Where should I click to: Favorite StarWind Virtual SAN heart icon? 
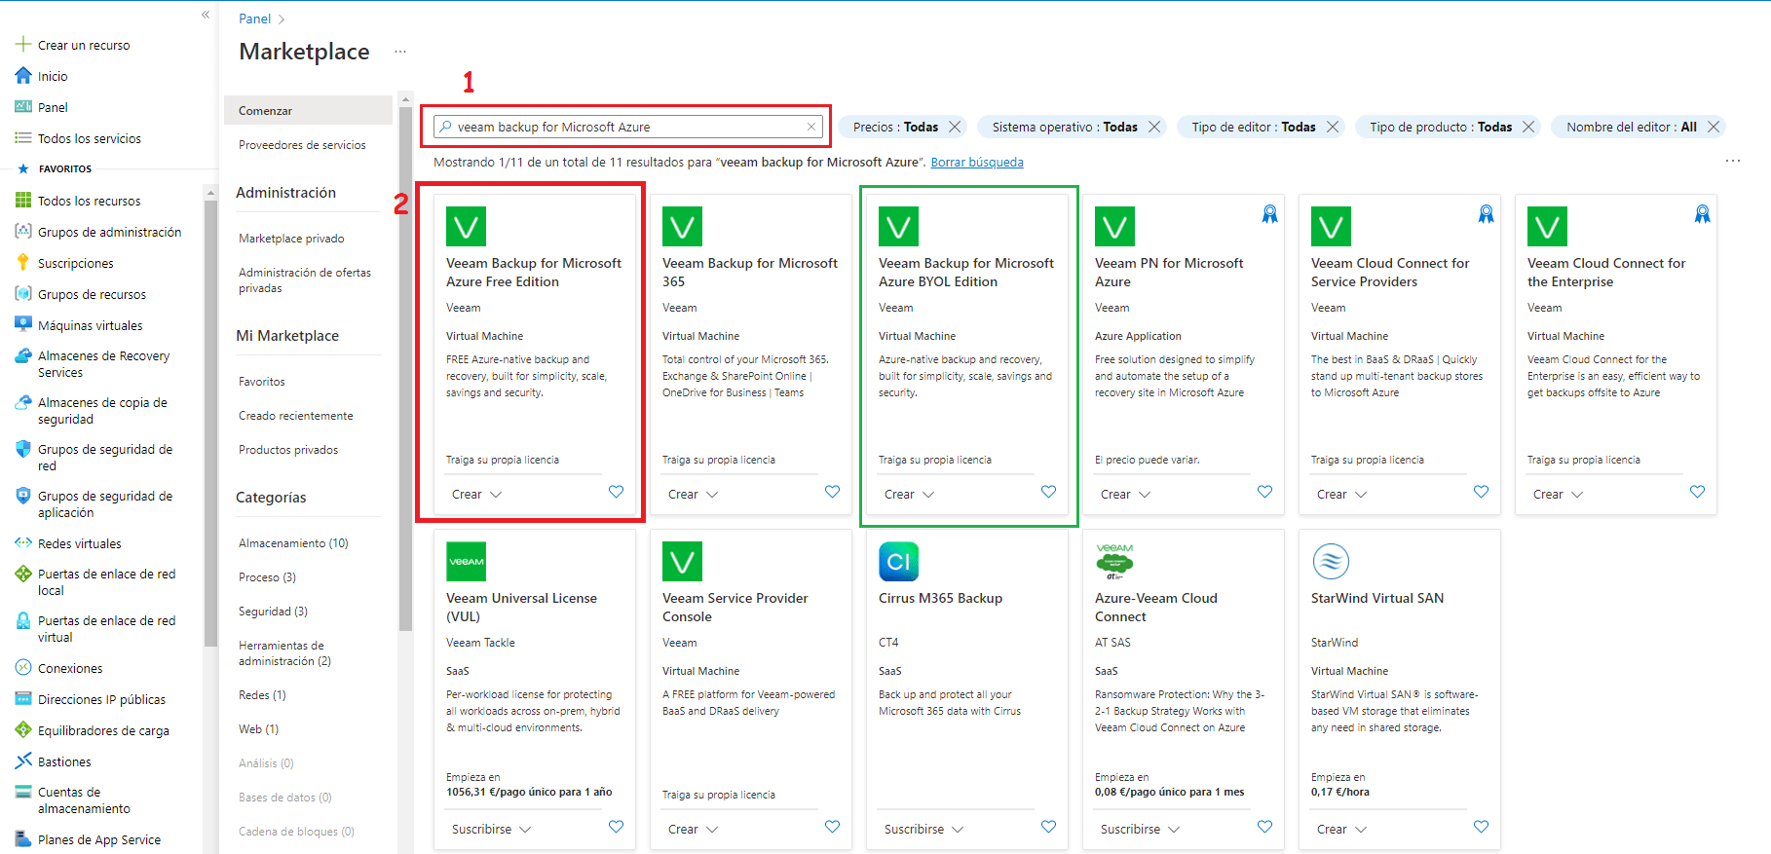pyautogui.click(x=1481, y=827)
